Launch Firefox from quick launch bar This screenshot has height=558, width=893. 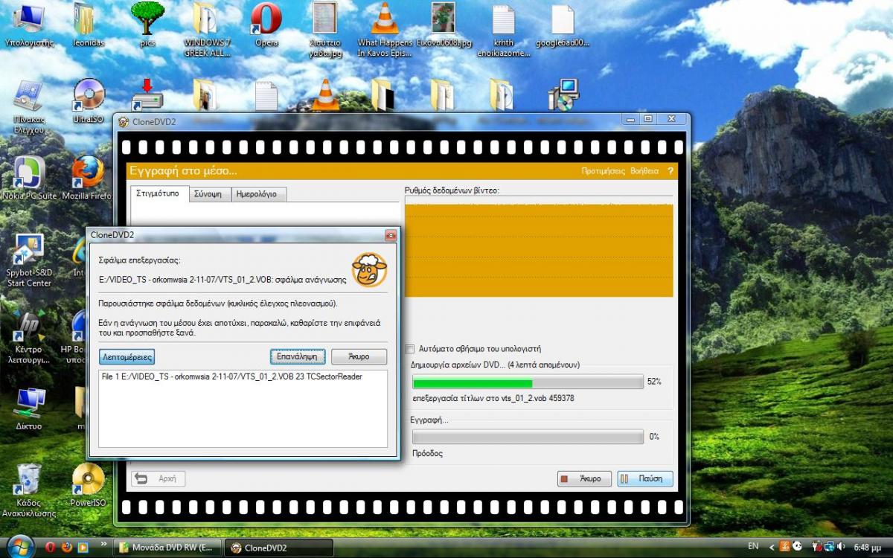67,548
